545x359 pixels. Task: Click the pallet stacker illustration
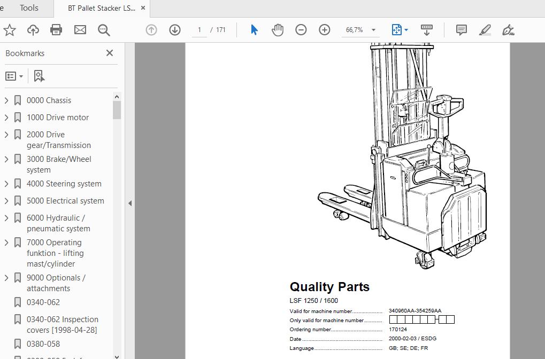402,156
